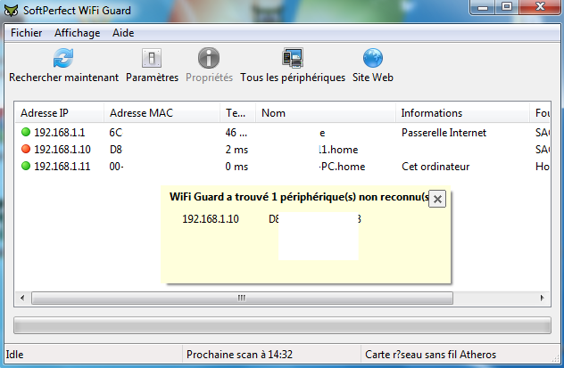
Task: Click the Idle status bar entry
Action: pyautogui.click(x=15, y=355)
